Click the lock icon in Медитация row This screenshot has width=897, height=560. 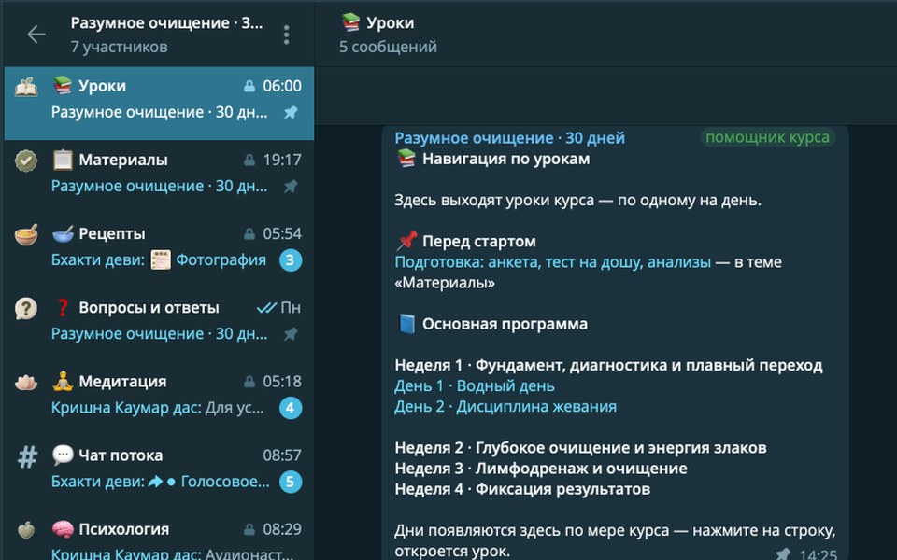point(249,382)
